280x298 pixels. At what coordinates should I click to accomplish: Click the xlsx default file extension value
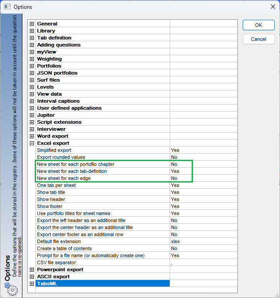point(203,241)
